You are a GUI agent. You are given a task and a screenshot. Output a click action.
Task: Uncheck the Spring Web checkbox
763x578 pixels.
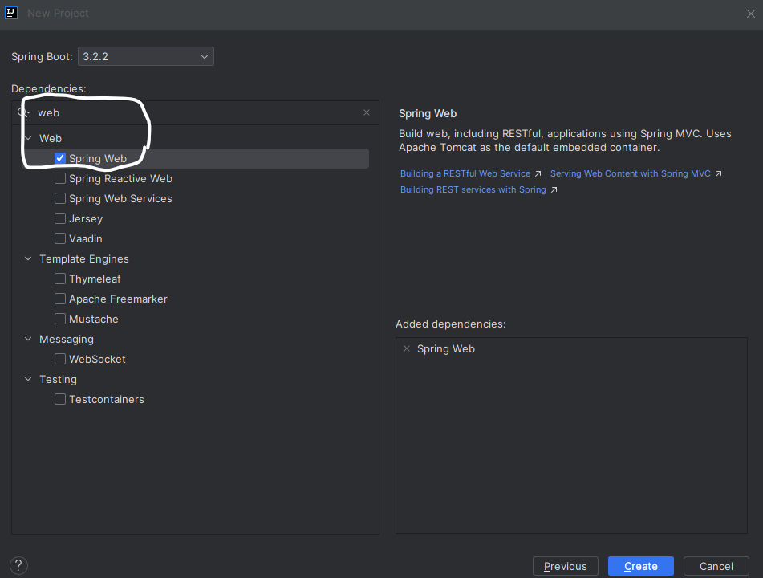60,158
